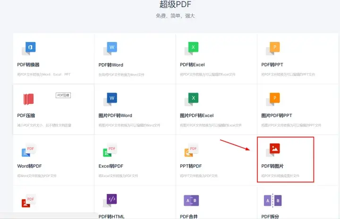The width and height of the screenshot is (340, 219).
Task: Click the description under PDF压缩
Action: (44, 125)
